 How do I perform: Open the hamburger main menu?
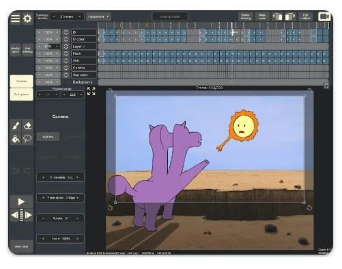(16, 18)
